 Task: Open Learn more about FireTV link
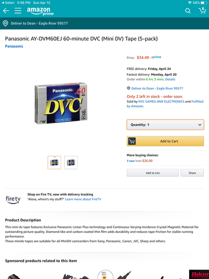point(83,199)
